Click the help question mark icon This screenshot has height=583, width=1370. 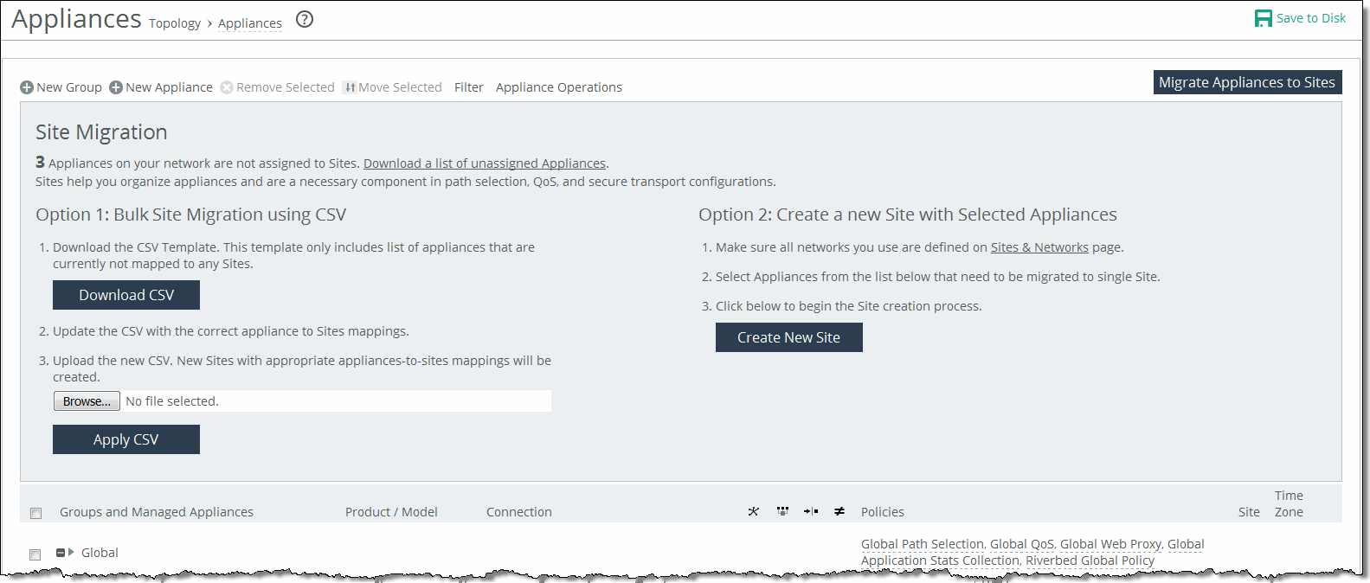pos(305,19)
